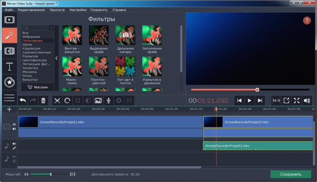Viewport: 317px width, 182px height.
Task: Open the Stickers star tab
Action: pos(9,83)
